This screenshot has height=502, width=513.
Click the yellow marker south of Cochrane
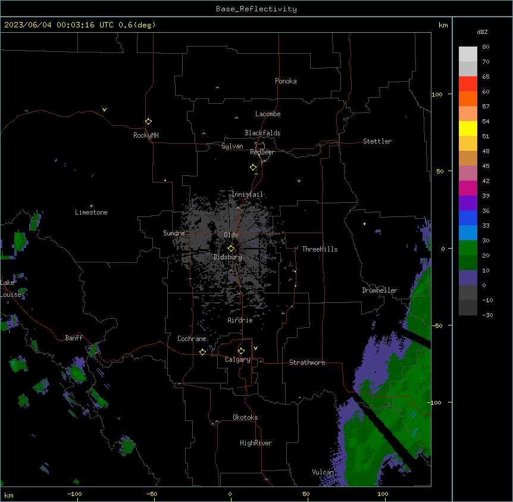point(202,352)
